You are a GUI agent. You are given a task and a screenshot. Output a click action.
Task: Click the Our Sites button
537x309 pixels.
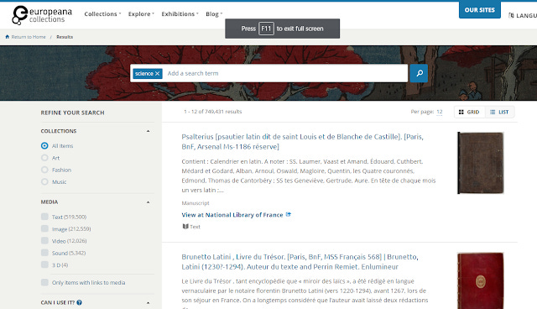[x=479, y=10]
